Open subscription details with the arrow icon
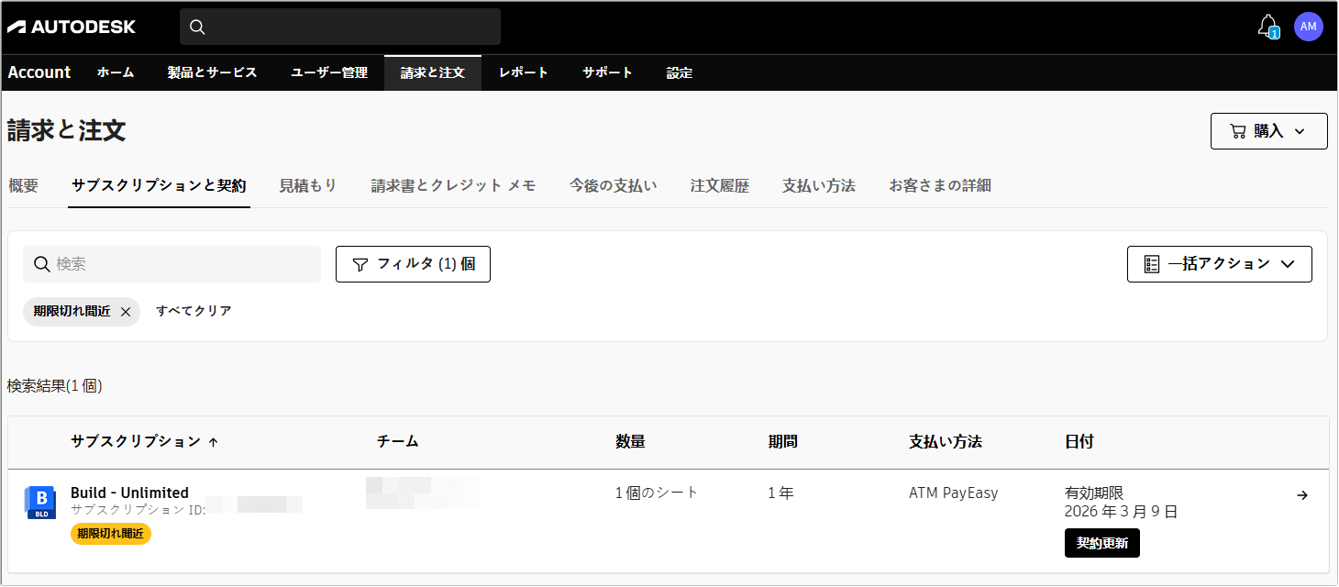This screenshot has width=1339, height=587. coord(1302,495)
